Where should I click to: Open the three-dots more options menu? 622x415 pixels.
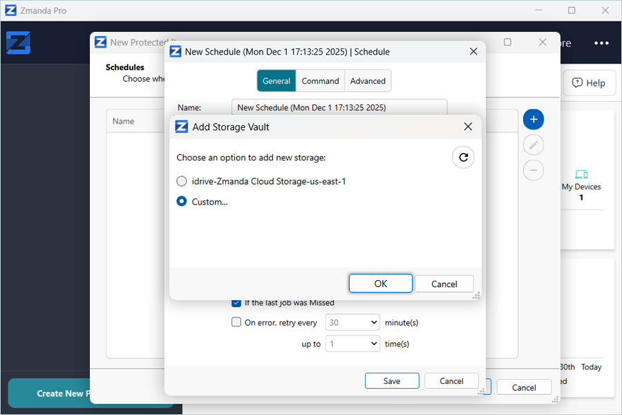pos(601,43)
